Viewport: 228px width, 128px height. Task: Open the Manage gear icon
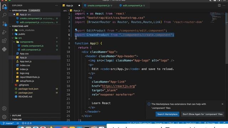pyautogui.click(x=4, y=117)
